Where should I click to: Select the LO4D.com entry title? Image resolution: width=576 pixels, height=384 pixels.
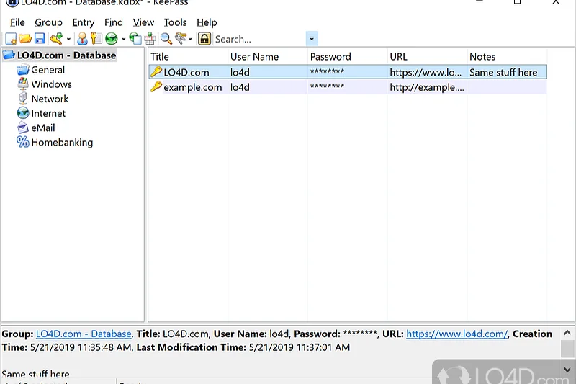point(186,72)
